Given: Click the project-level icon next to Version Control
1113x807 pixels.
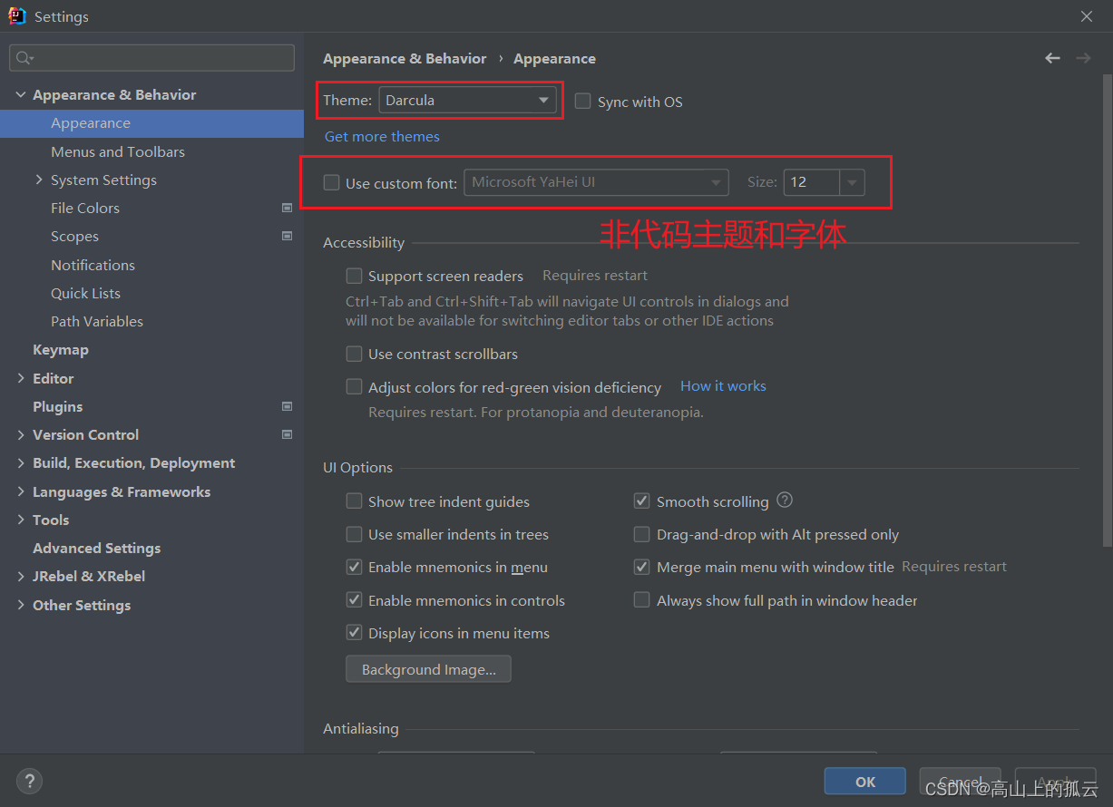Looking at the screenshot, I should (x=287, y=434).
